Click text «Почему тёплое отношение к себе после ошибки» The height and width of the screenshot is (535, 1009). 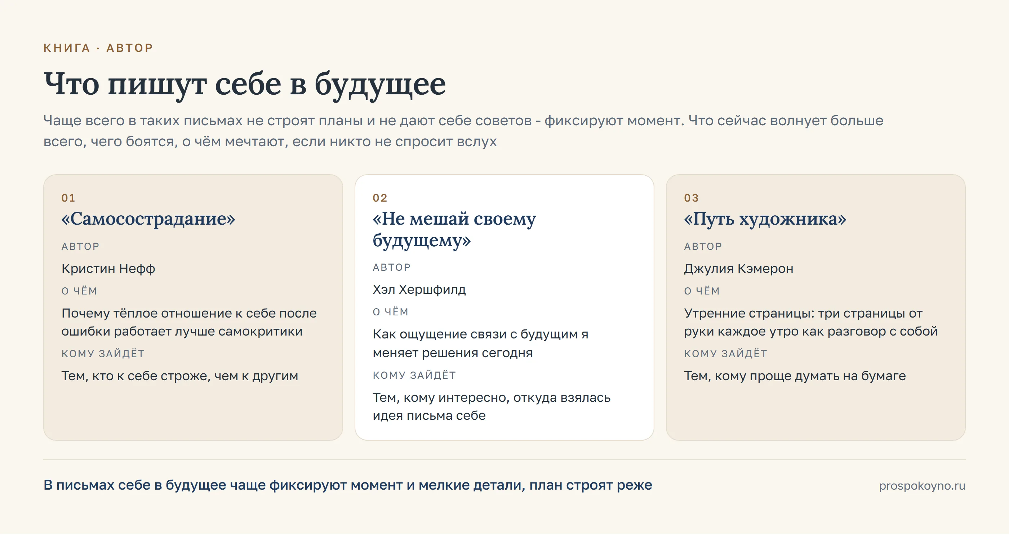click(189, 323)
